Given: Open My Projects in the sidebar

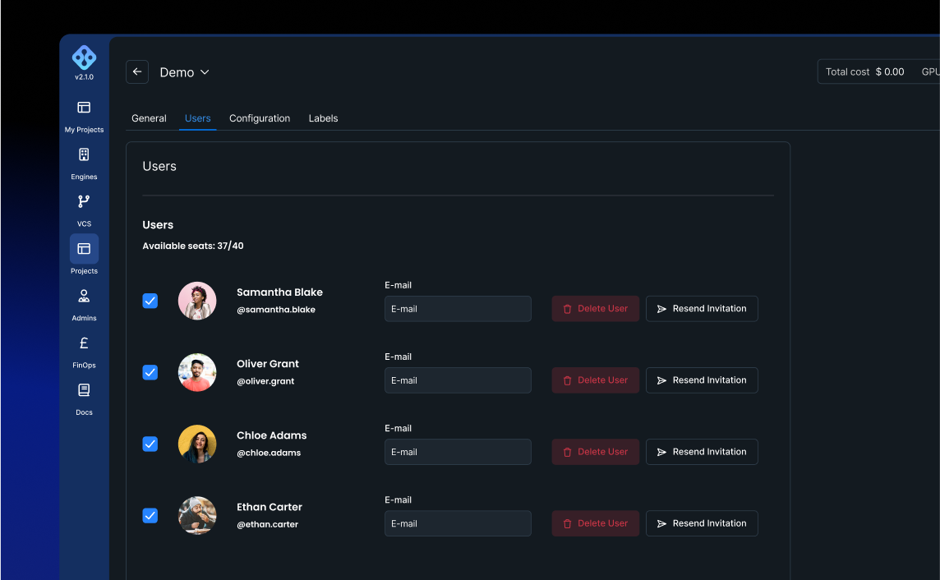Looking at the screenshot, I should [84, 117].
